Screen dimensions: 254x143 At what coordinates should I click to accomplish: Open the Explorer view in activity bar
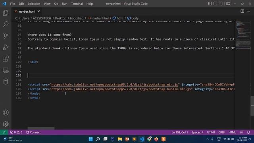(6, 13)
